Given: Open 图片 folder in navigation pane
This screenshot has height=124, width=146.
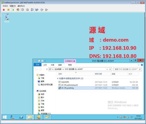Looking at the screenshot, I should pos(42,97).
